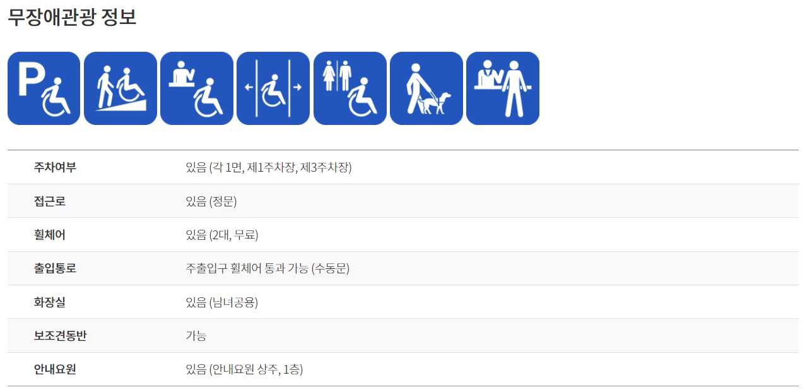Click the 무장애관광 정보 heading

[x=72, y=16]
